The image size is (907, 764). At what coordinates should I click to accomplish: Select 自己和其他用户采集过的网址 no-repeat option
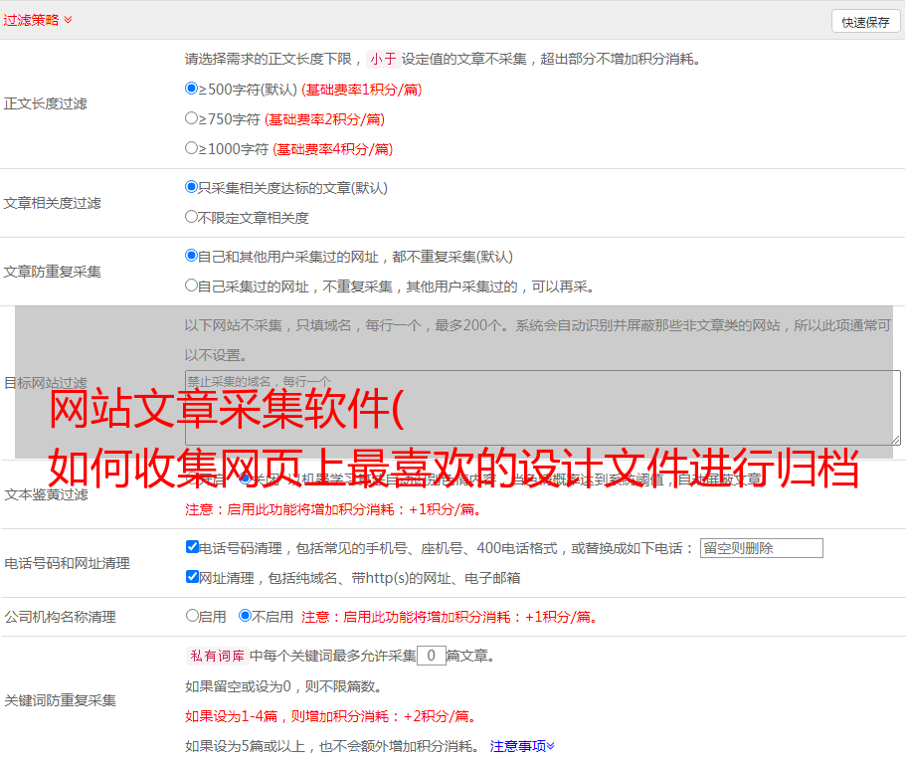pyautogui.click(x=192, y=256)
